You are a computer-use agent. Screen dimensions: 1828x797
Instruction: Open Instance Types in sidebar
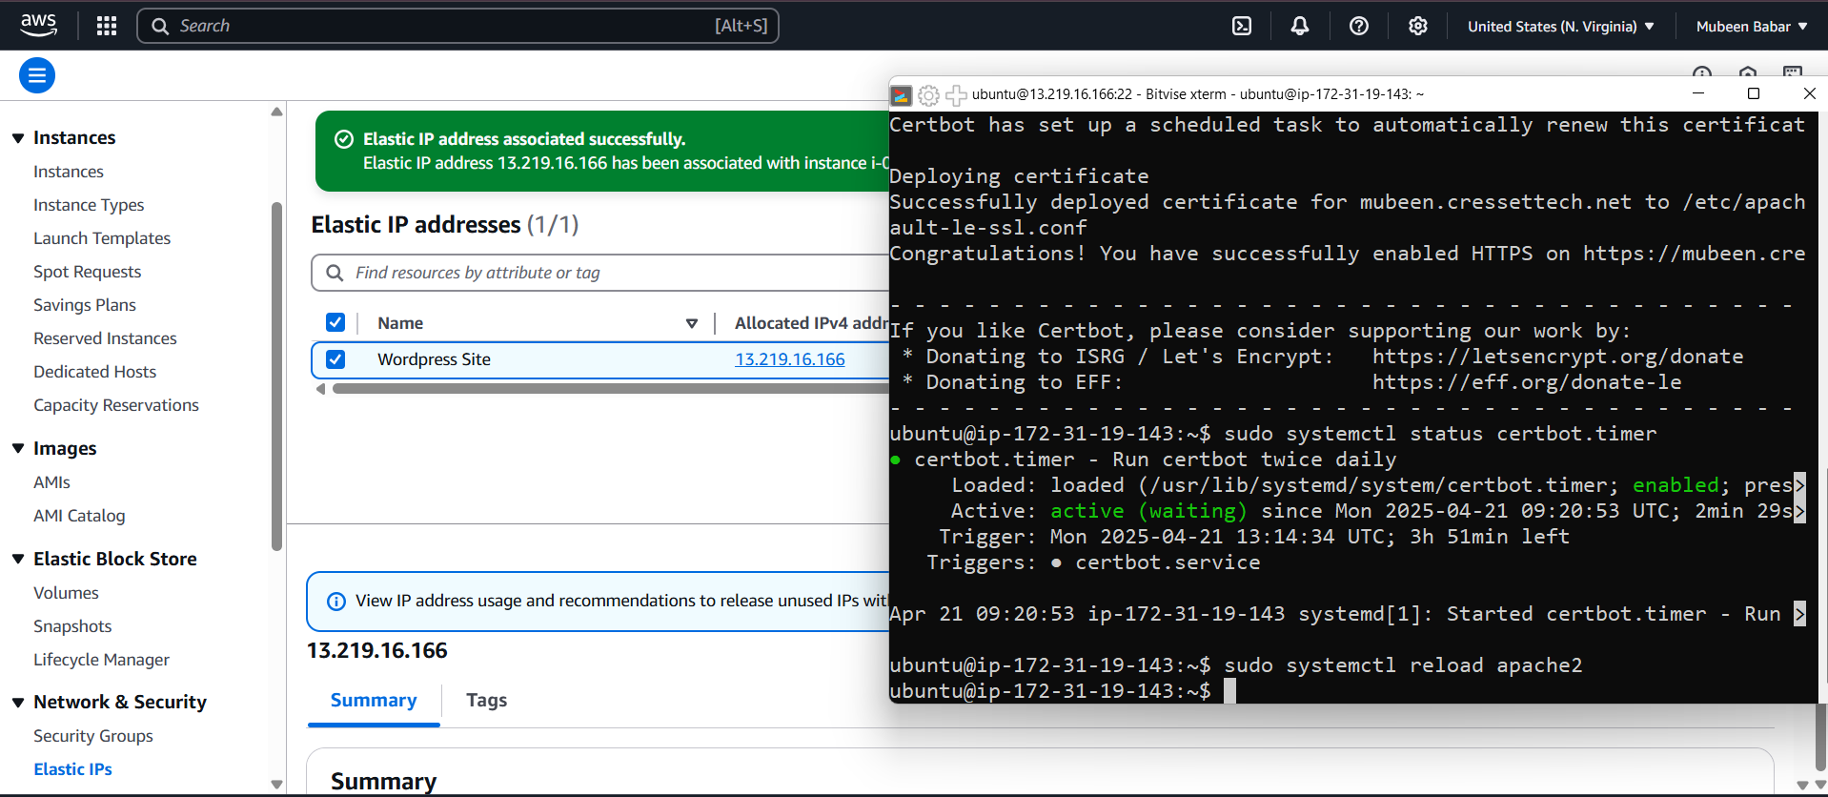coord(89,205)
